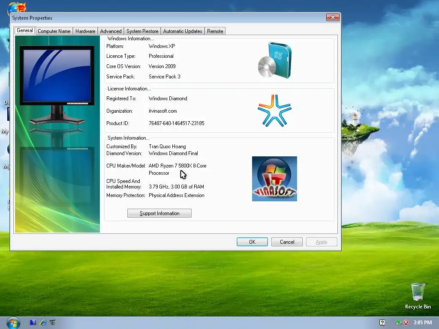Confirm with the OK button
Image resolution: width=439 pixels, height=329 pixels.
[252, 242]
